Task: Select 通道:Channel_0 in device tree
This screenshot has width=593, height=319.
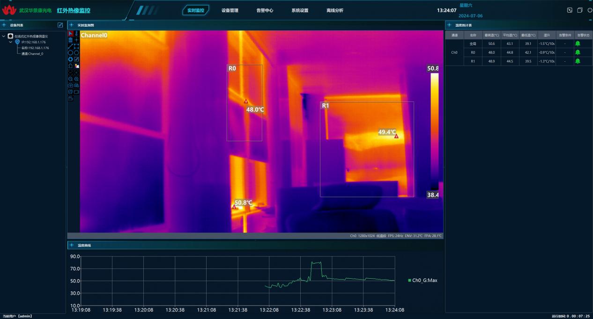Action: coord(32,54)
